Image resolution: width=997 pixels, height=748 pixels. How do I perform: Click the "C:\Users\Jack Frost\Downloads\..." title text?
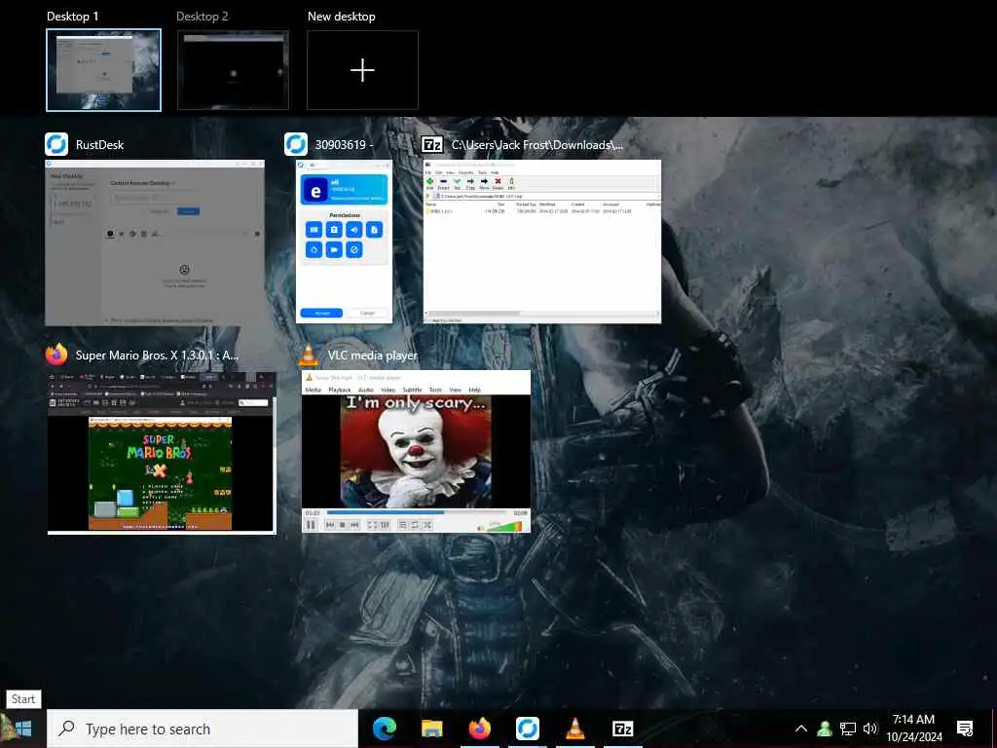click(537, 145)
